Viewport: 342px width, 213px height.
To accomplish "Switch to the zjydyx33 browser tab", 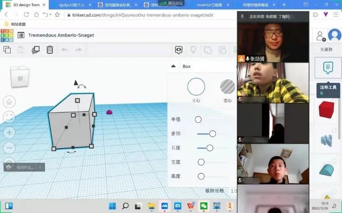I will tap(71, 5).
